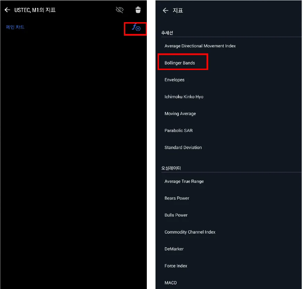Viewport: 303px width, 289px height.
Task: Select MACD at the list bottom
Action: pos(171,283)
